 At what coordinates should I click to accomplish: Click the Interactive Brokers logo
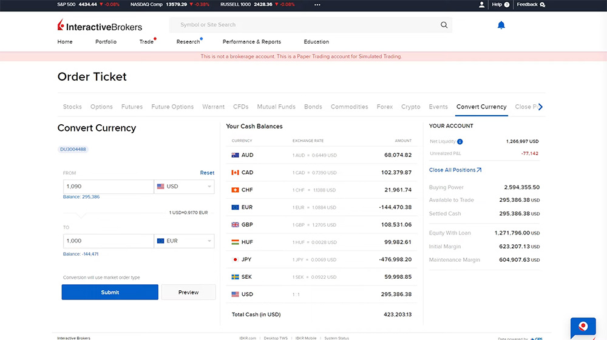tap(100, 25)
